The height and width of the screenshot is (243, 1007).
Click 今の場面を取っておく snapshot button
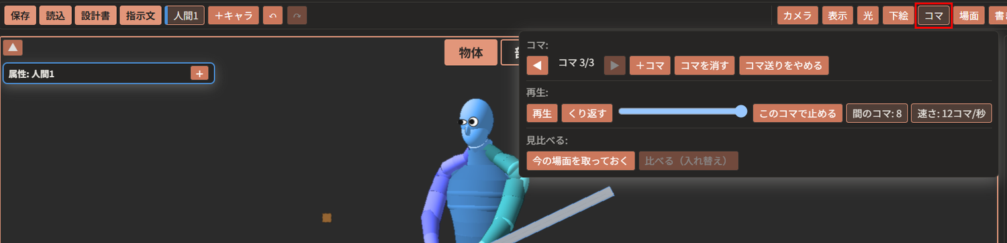tap(581, 161)
